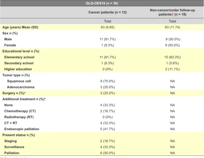Select the "Non-cancer/under follow-up patients" column header
This screenshot has width=204, height=158.
[172, 12]
